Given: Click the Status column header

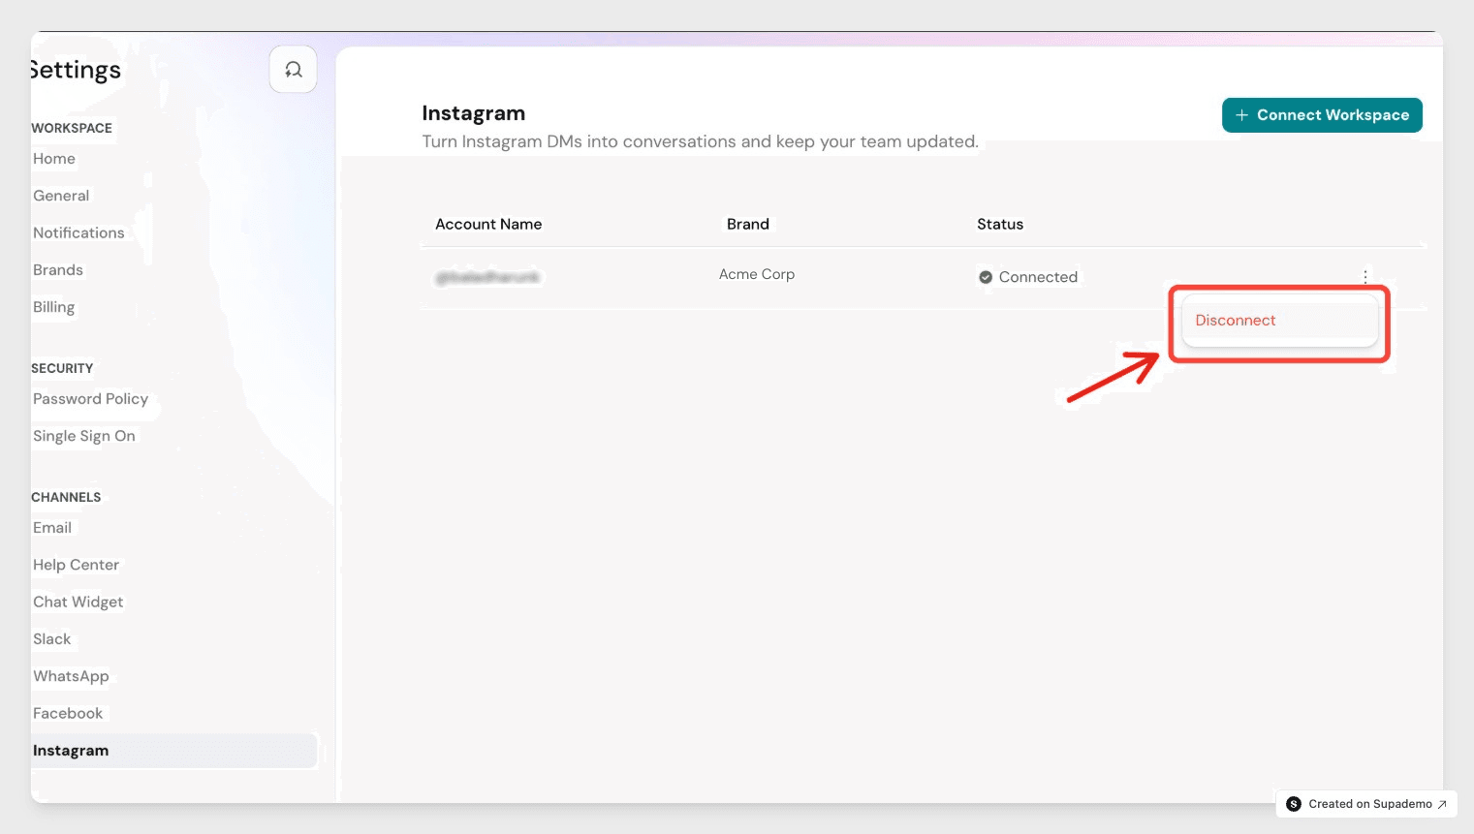Looking at the screenshot, I should [x=1000, y=224].
